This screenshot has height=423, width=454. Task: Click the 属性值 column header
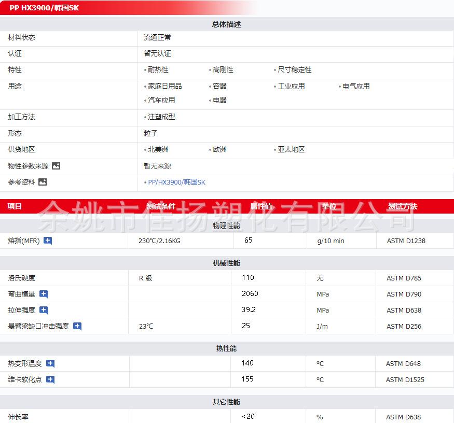tap(261, 206)
